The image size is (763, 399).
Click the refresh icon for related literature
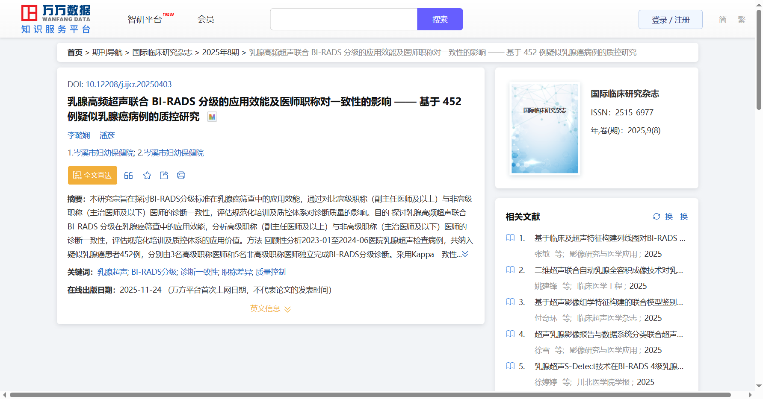pos(657,217)
